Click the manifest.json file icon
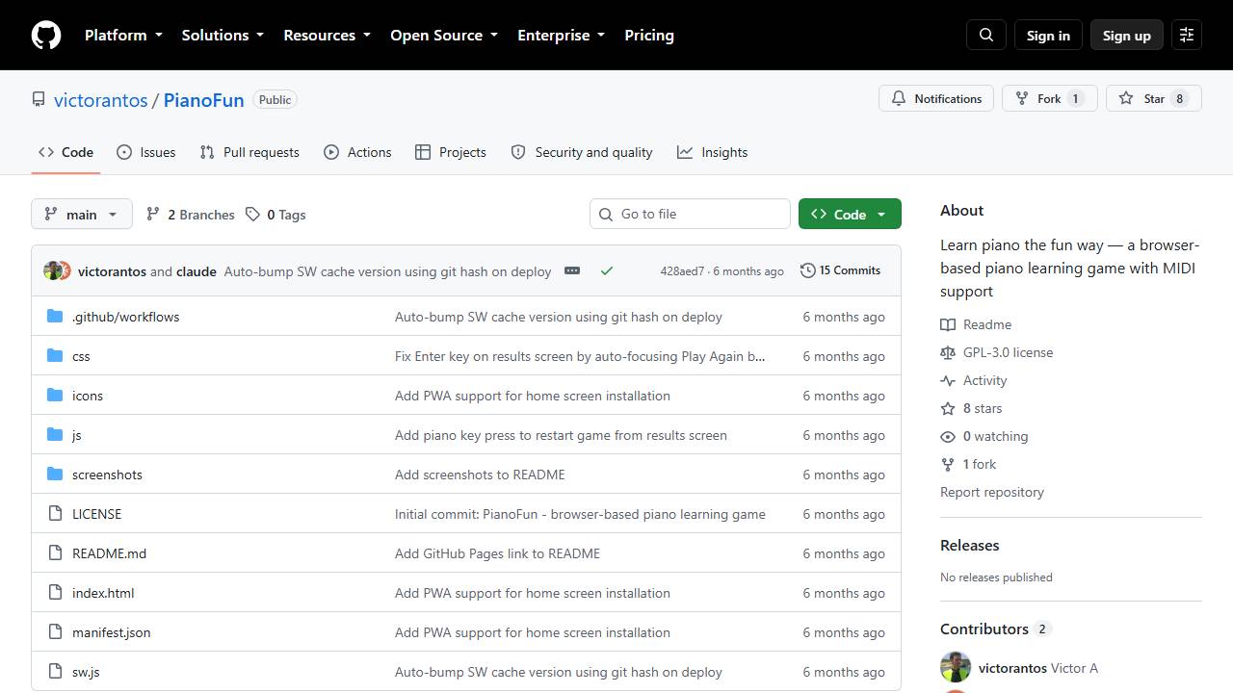Image resolution: width=1233 pixels, height=693 pixels. (55, 632)
